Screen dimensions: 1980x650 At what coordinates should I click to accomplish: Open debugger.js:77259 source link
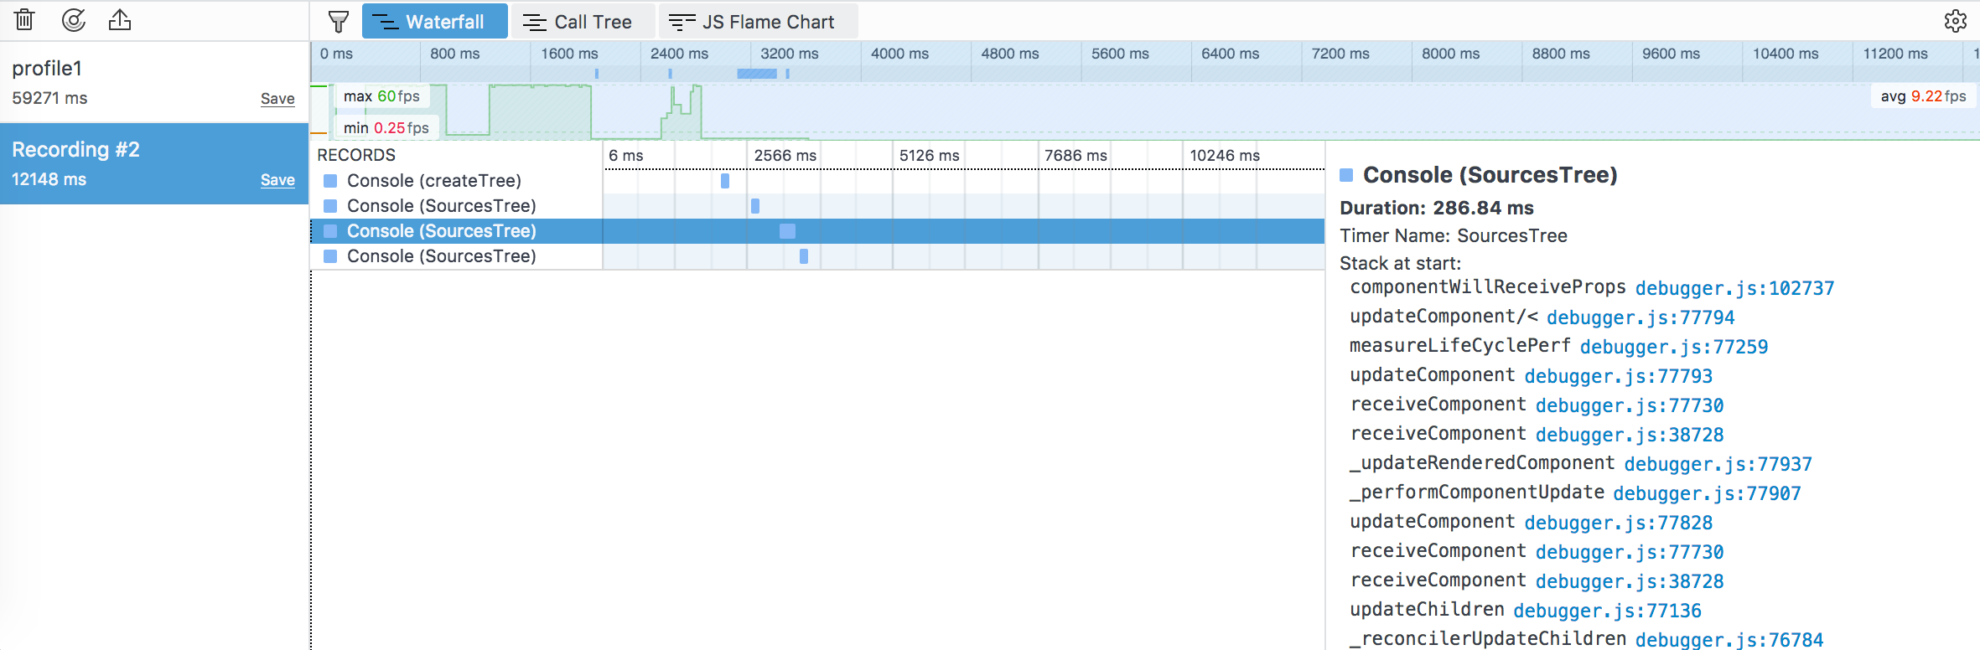click(1674, 347)
